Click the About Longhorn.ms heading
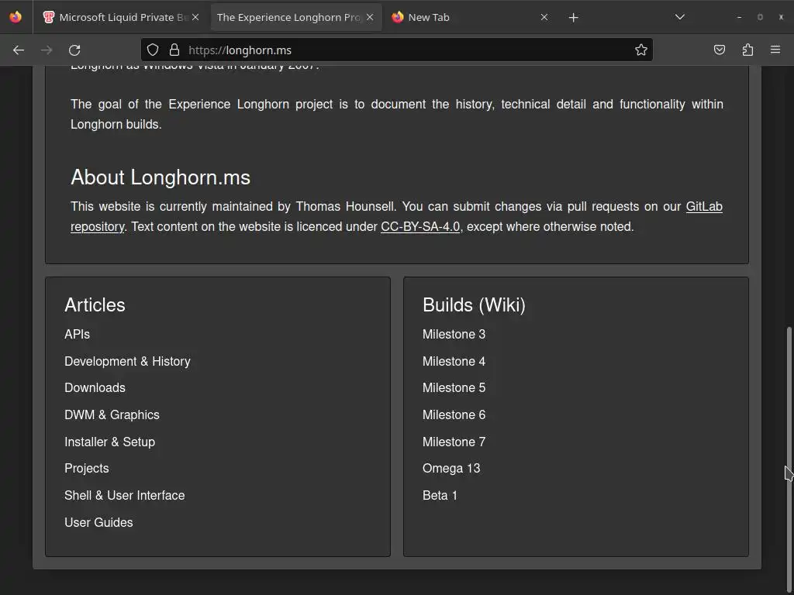Viewport: 794px width, 595px height. [161, 177]
